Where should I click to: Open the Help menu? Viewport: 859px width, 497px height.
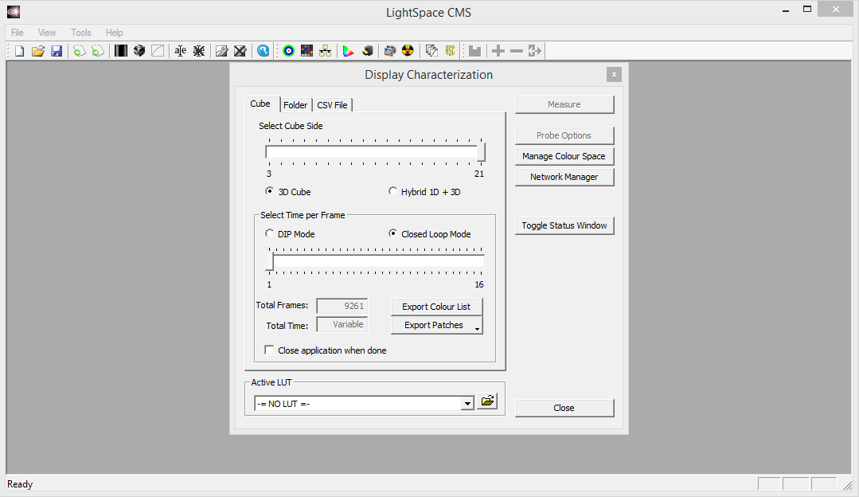point(115,33)
